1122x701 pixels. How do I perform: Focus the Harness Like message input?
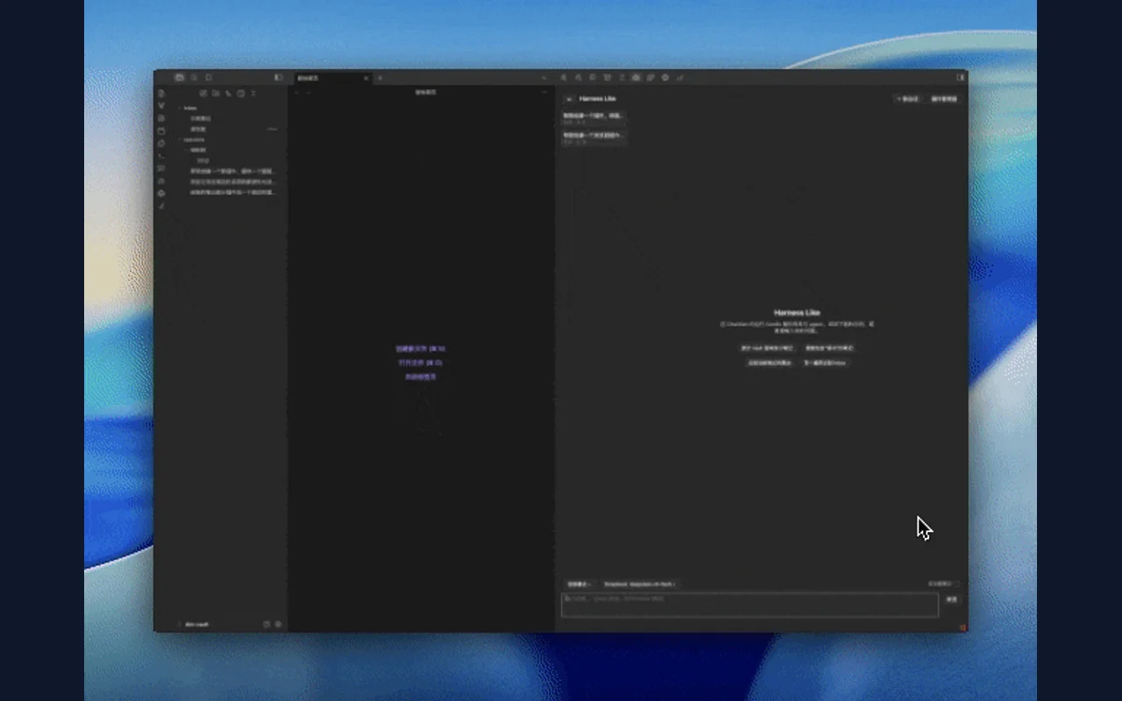click(749, 605)
